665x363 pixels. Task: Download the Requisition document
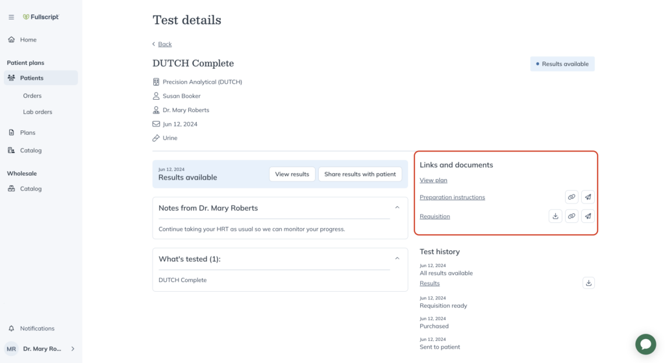[x=555, y=217]
